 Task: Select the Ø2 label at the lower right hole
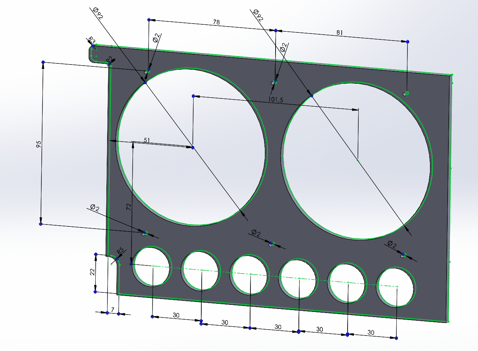pyautogui.click(x=392, y=244)
